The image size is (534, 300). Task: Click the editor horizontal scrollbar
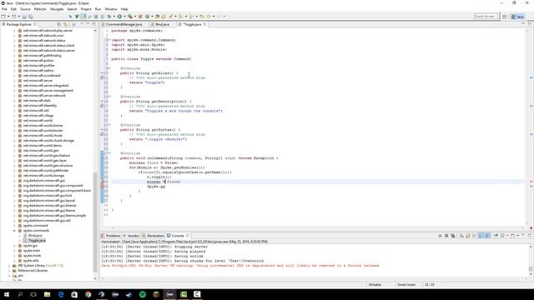[317, 227]
